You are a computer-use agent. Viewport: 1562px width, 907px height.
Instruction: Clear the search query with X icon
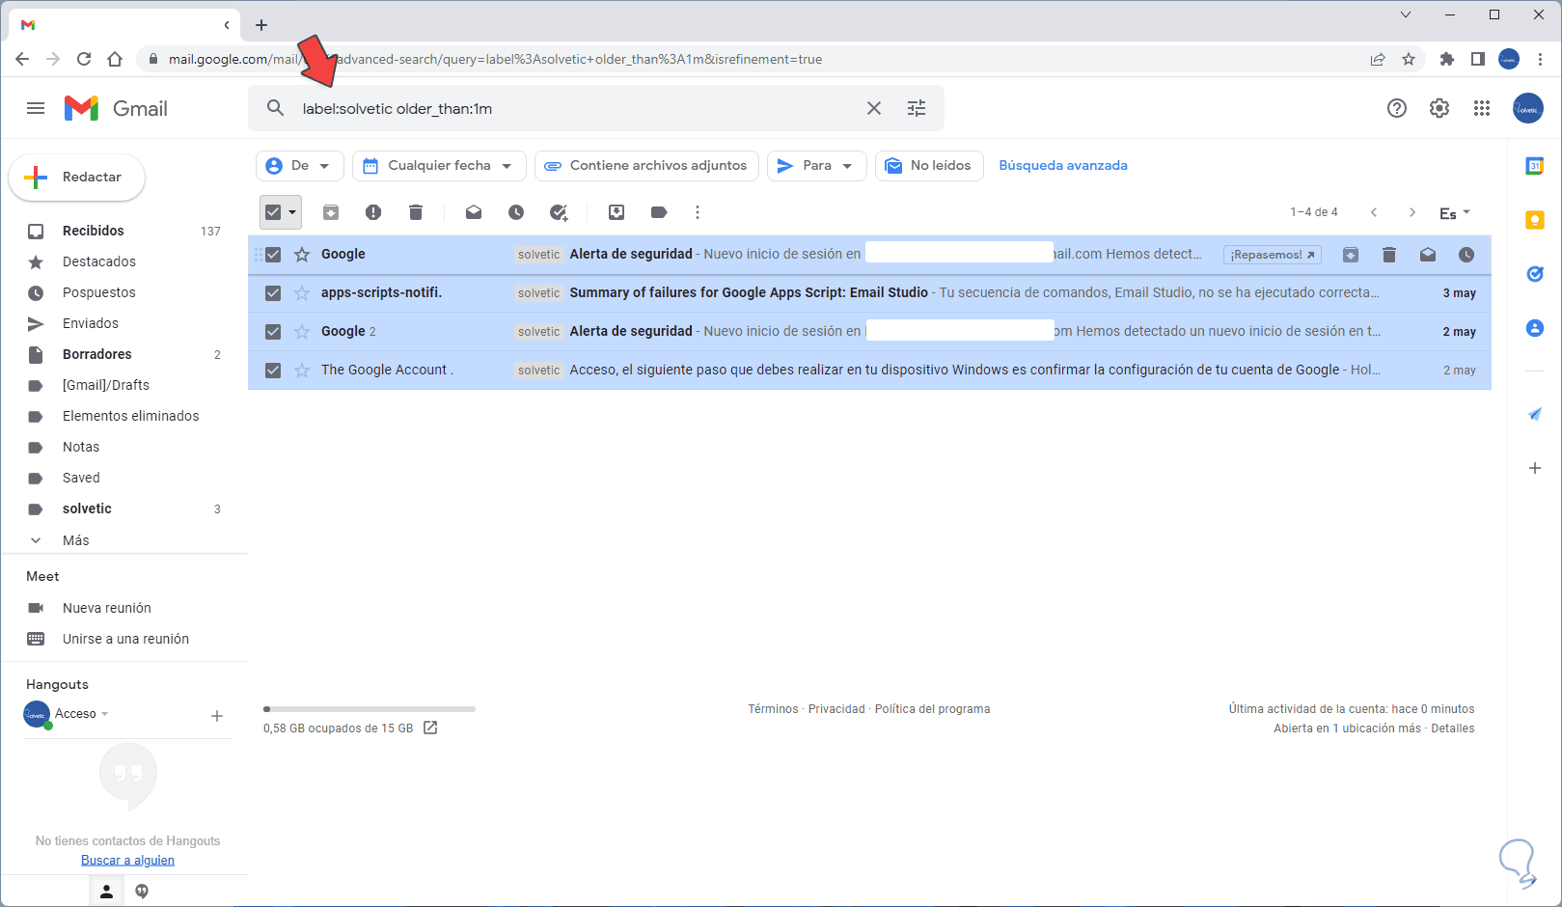874,108
